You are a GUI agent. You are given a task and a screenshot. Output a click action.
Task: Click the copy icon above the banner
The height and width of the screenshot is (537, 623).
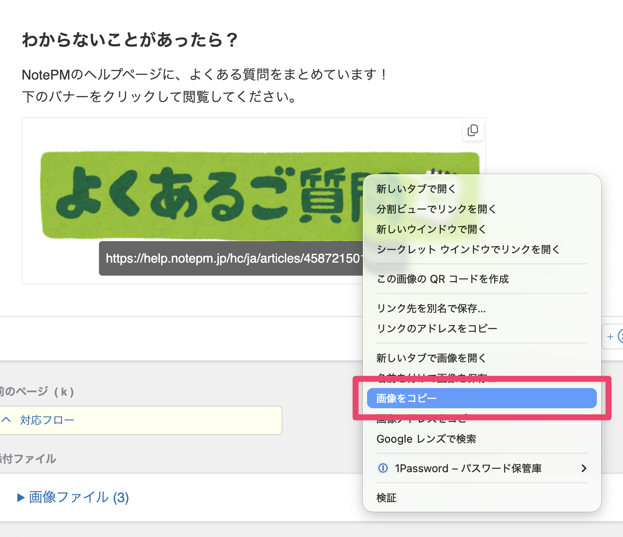coord(473,130)
